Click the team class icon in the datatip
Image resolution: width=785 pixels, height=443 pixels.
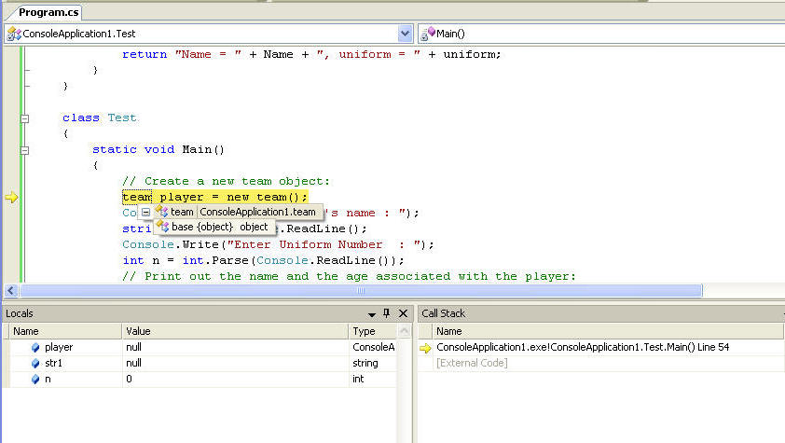pyautogui.click(x=160, y=213)
